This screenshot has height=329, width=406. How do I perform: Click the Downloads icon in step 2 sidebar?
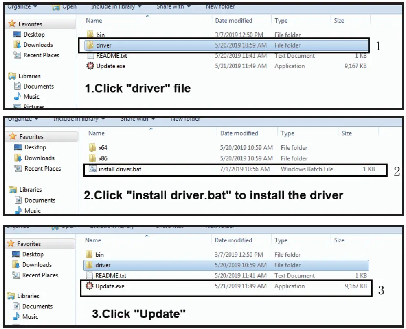[x=18, y=158]
